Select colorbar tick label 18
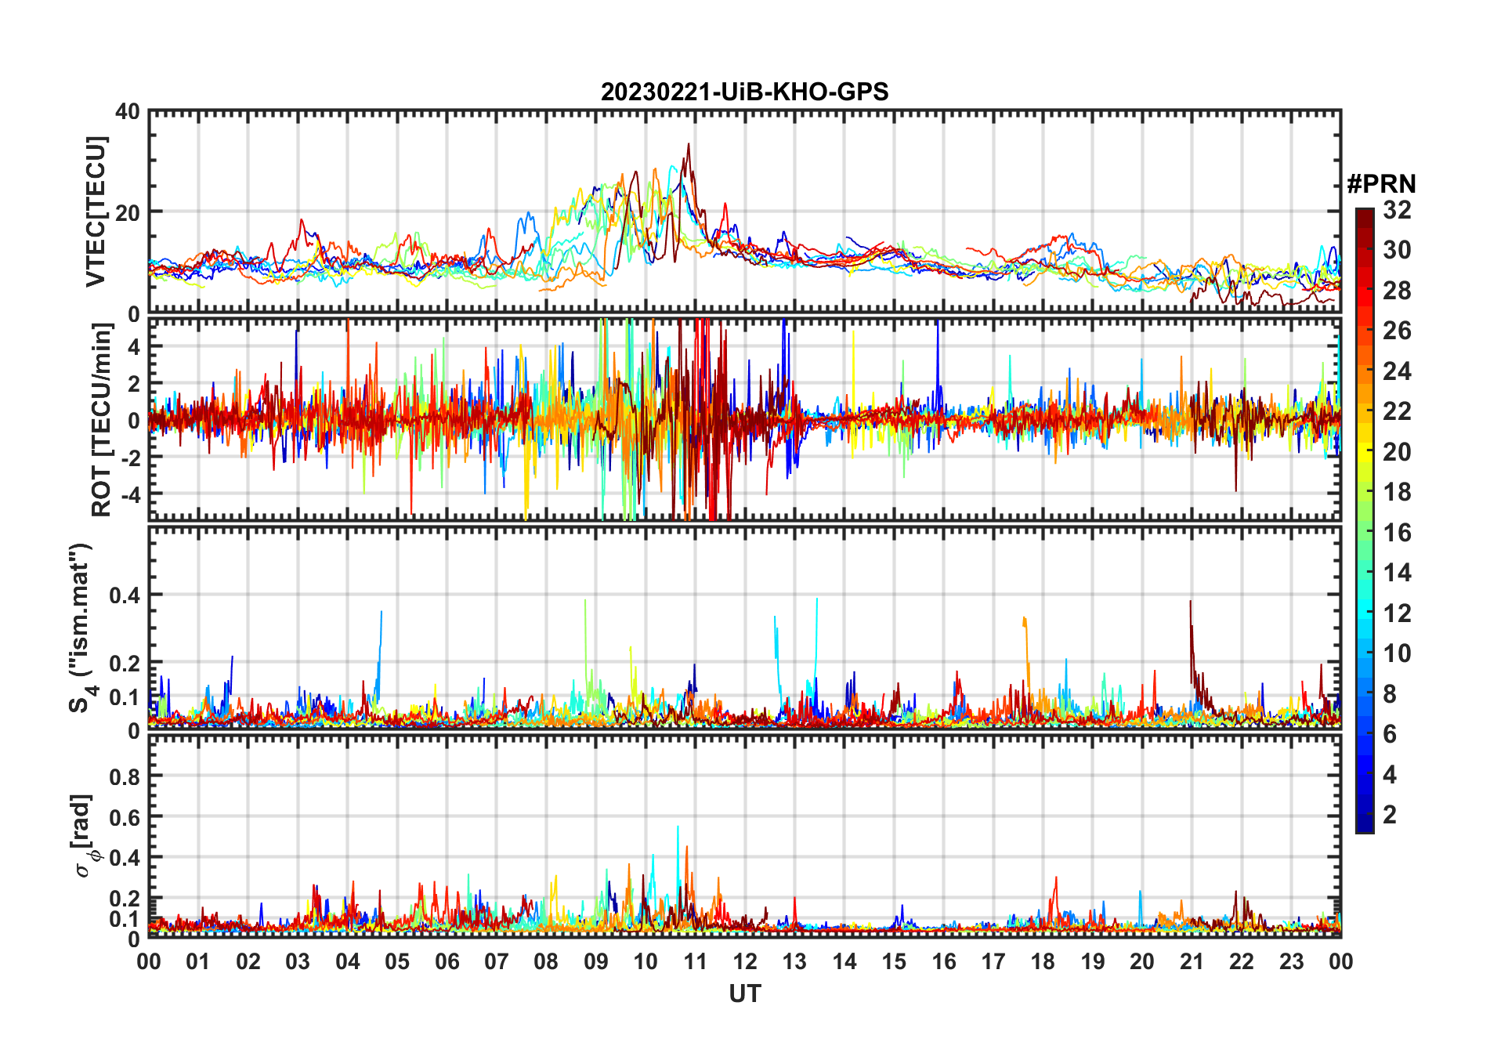Viewport: 1490px width, 1042px height. (x=1397, y=492)
